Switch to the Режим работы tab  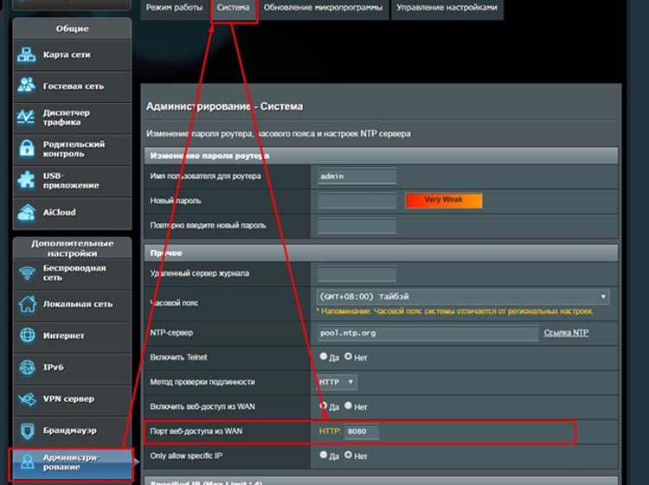[174, 8]
